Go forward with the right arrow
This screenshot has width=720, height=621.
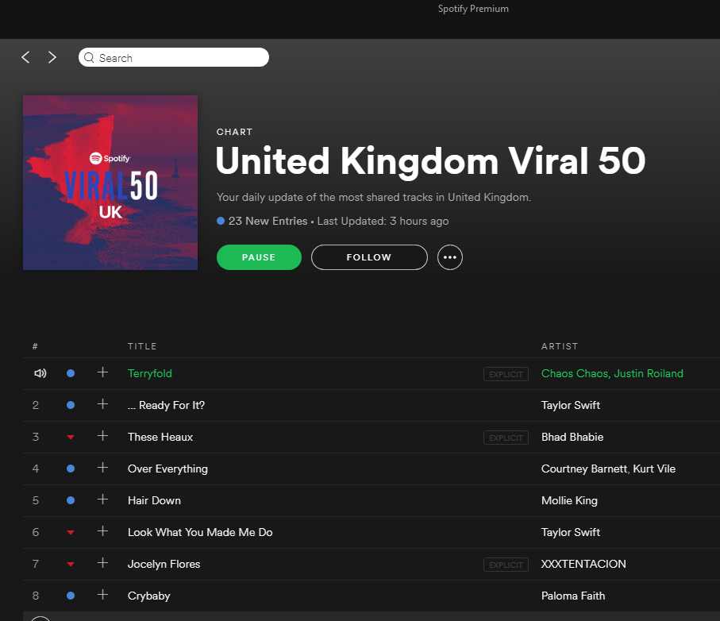click(52, 57)
